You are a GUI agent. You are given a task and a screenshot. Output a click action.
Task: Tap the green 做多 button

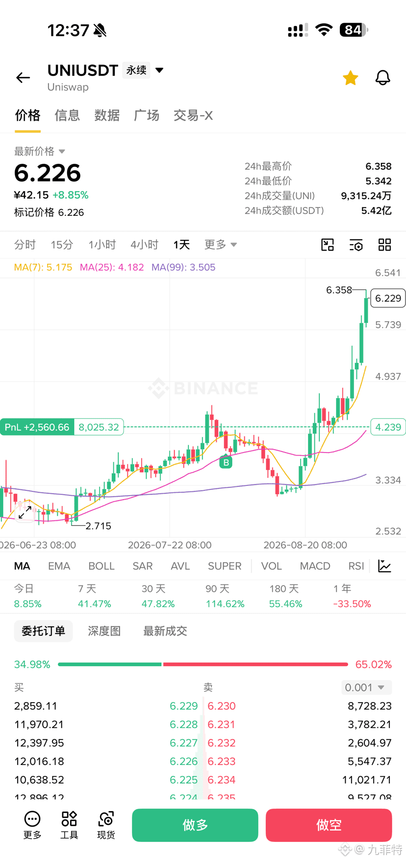click(195, 825)
